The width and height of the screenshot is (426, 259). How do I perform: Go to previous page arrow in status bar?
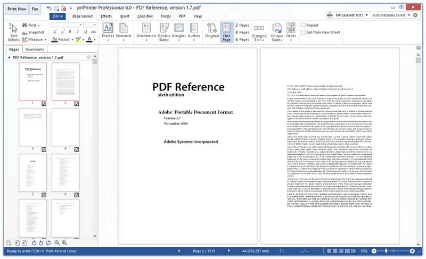click(x=179, y=251)
